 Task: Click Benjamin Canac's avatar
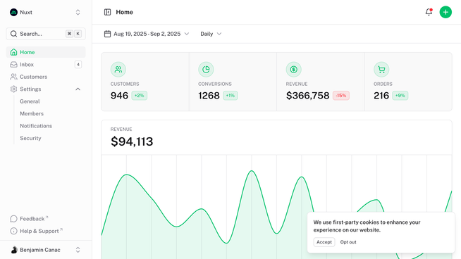[x=14, y=250]
